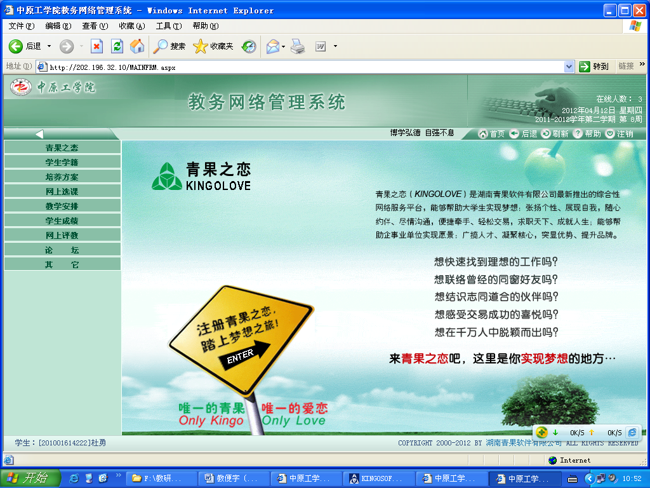Open the 查看 menu
Viewport: 650px width, 488px height.
tap(95, 25)
